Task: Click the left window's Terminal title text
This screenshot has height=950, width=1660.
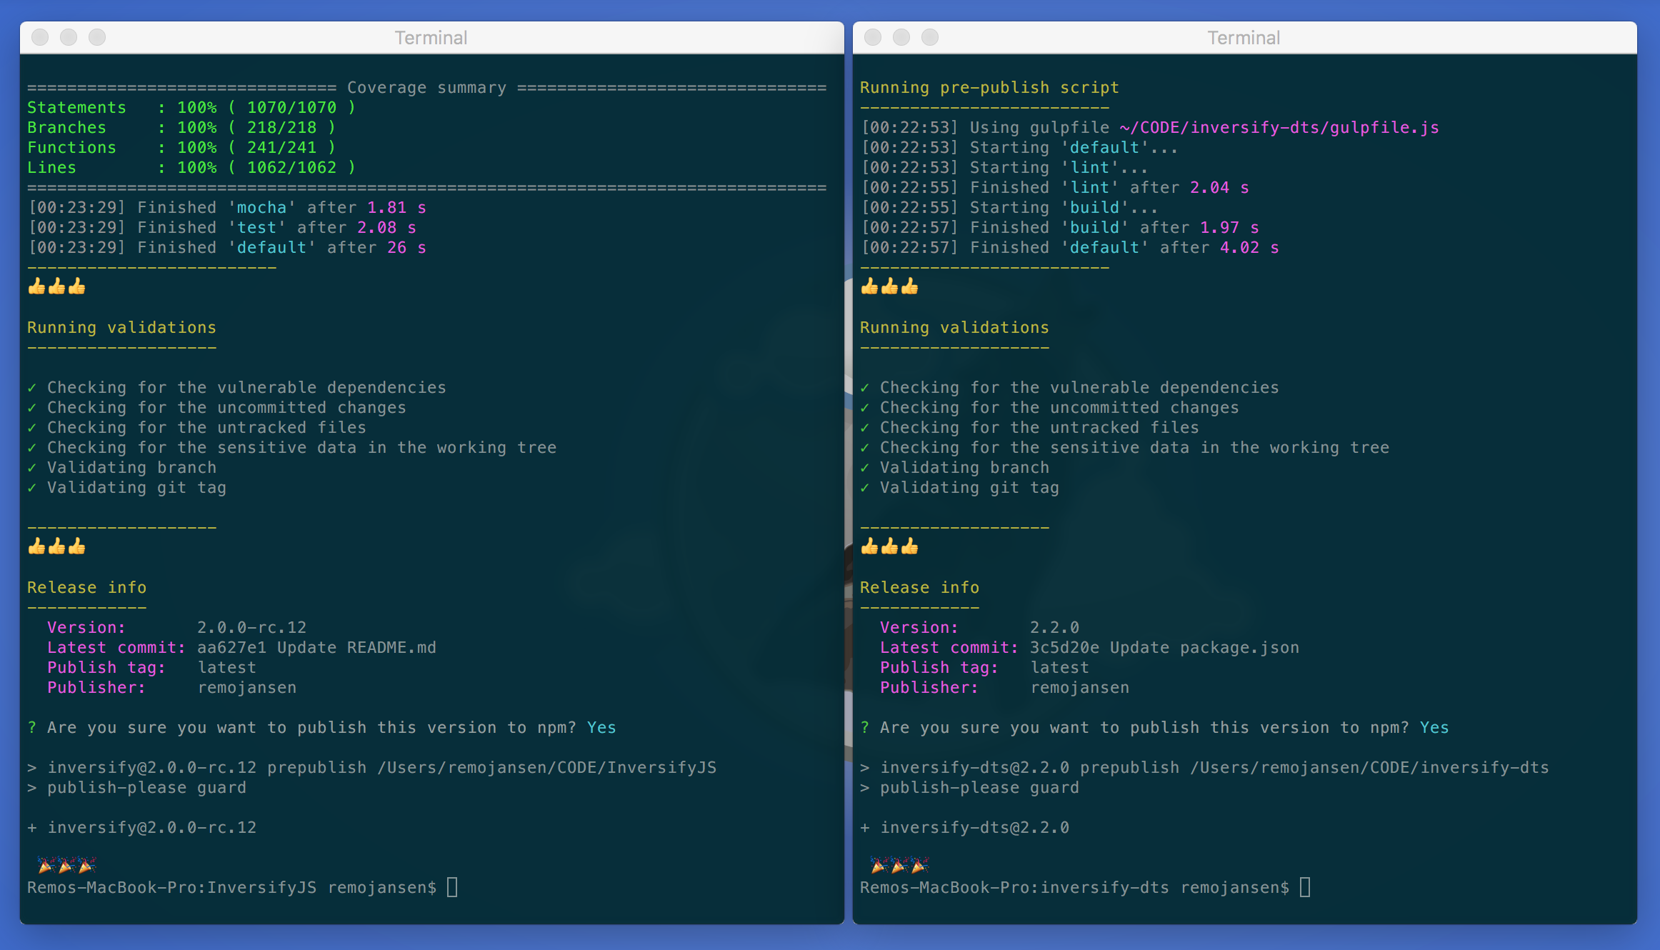Action: point(431,38)
